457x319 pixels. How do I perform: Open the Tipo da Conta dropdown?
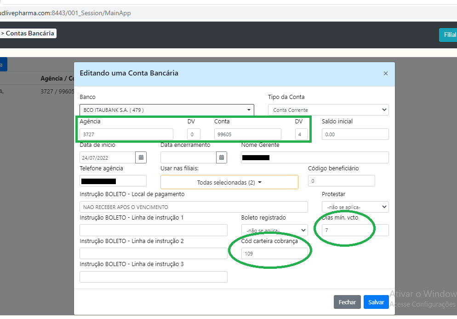pos(328,110)
